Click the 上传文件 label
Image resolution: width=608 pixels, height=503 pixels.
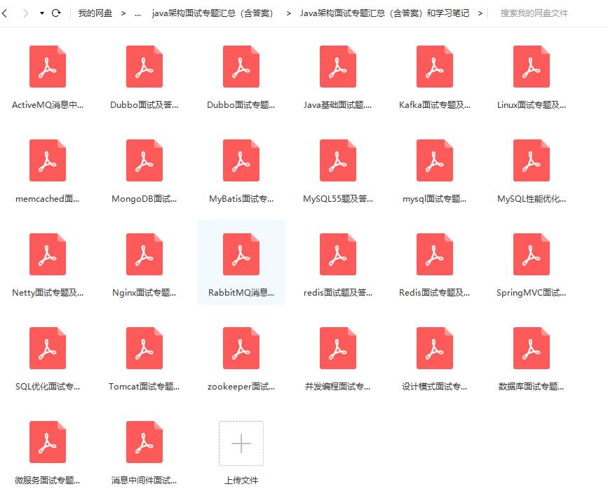pyautogui.click(x=241, y=481)
